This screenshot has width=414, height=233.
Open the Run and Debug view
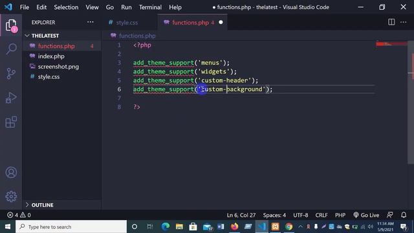click(11, 98)
